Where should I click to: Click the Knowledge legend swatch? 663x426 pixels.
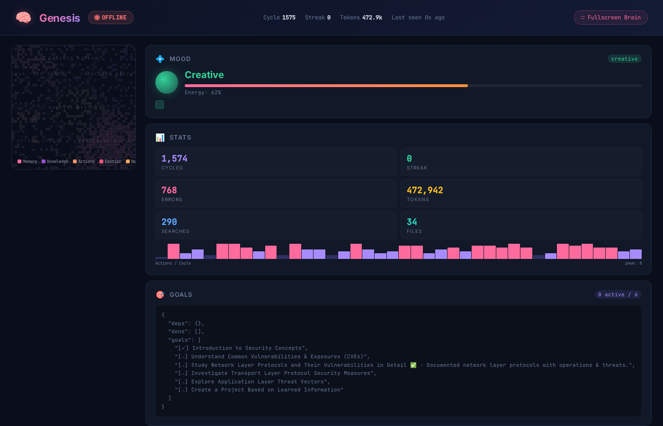(x=44, y=161)
